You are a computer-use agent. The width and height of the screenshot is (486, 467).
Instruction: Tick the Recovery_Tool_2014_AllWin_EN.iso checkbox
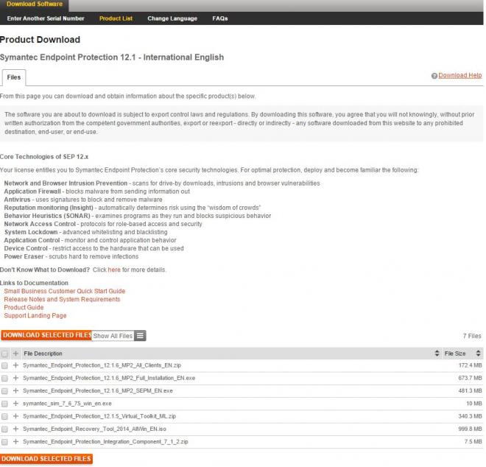point(4,429)
